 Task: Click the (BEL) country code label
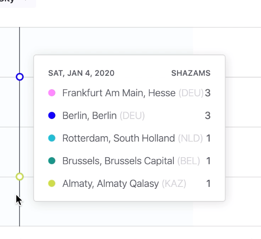189,161
